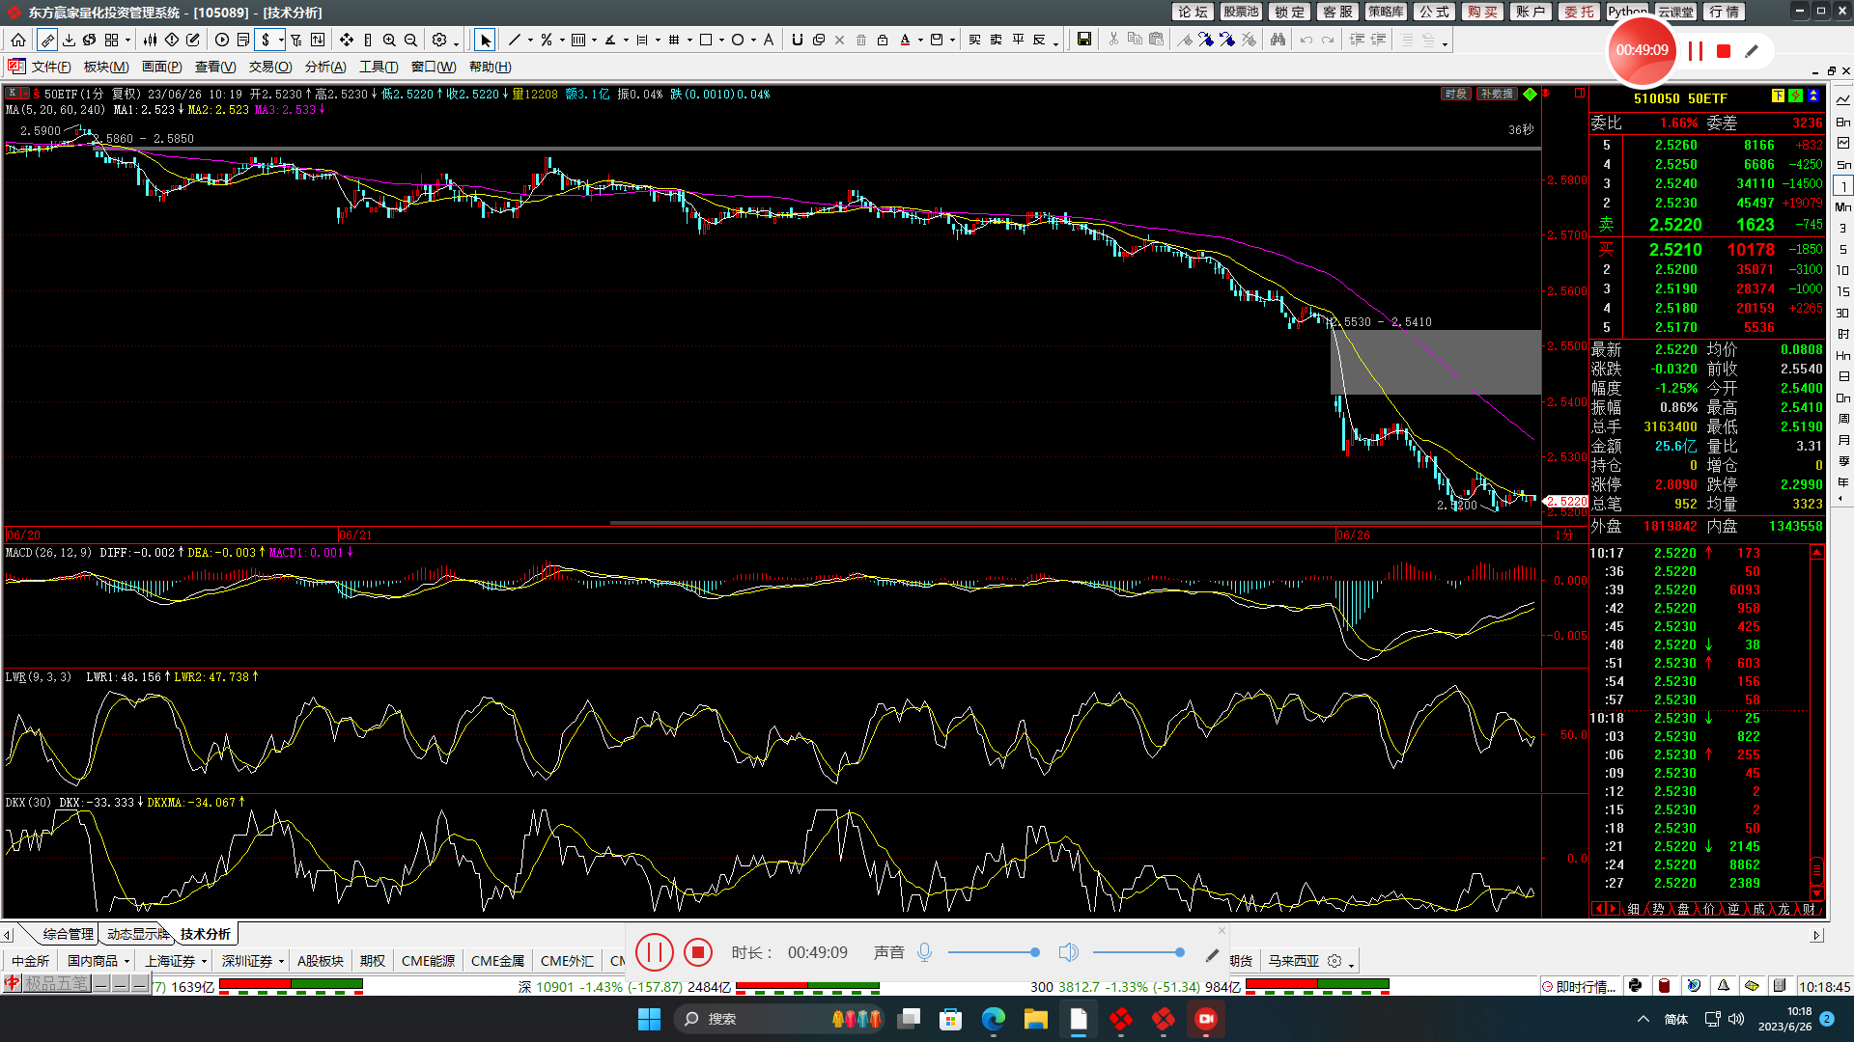
Task: Click the circled play icon
Action: 222,40
